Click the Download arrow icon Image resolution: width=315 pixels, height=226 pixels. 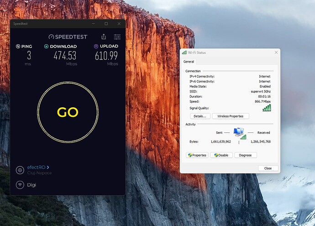[46, 47]
